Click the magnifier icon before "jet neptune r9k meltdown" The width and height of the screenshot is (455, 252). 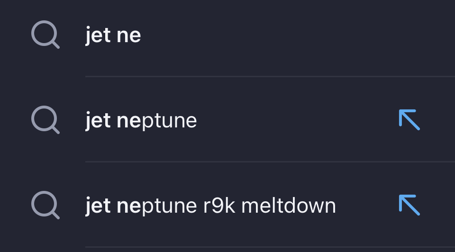click(45, 205)
